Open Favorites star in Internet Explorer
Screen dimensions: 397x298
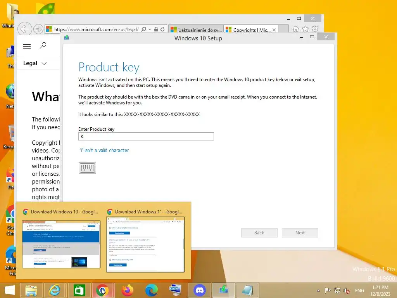point(306,29)
